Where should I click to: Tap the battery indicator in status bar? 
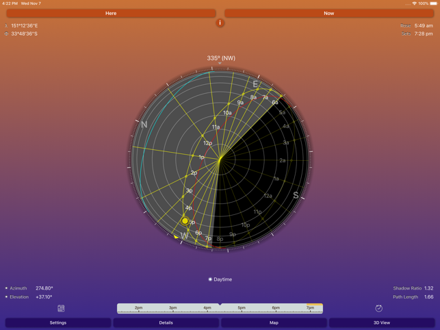[432, 3]
